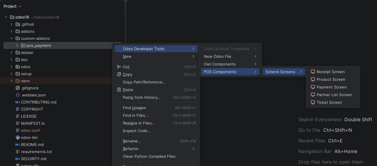Click the text file icon of COPYRIGHT
Screen dimensions: 377x166
(18, 109)
